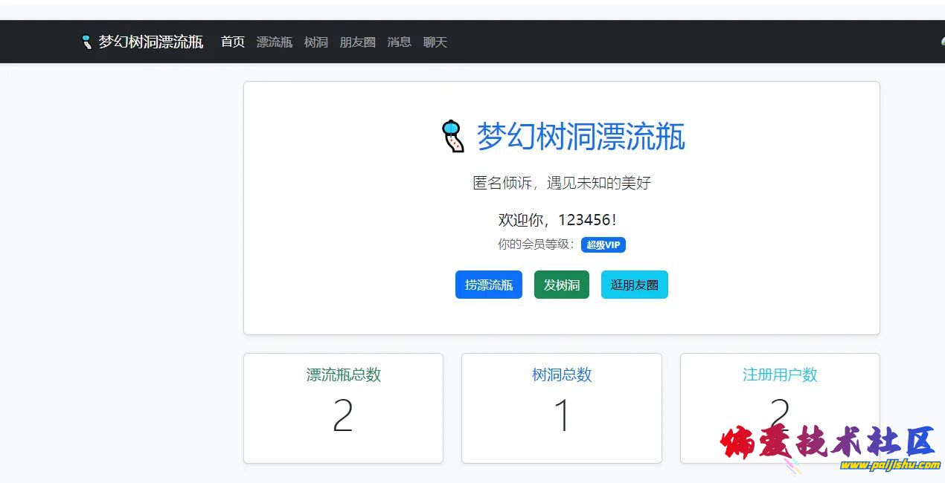
Task: Open 消息 in the navbar
Action: tap(400, 42)
